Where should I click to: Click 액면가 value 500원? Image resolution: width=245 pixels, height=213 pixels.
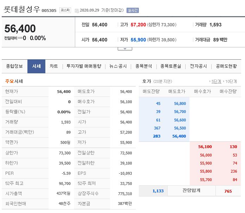tap(65, 142)
